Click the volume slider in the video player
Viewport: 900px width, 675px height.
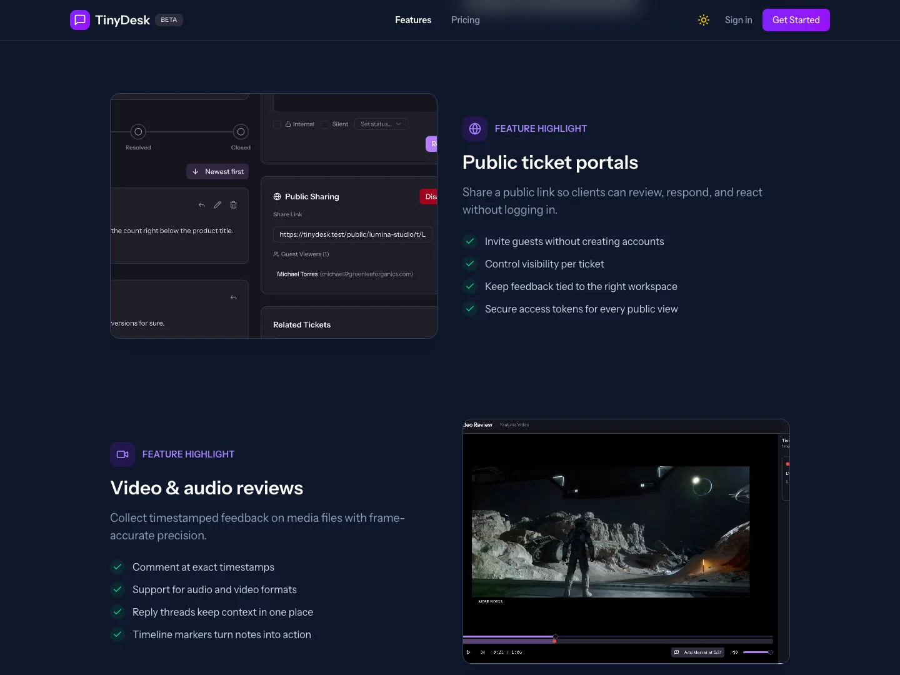click(757, 652)
